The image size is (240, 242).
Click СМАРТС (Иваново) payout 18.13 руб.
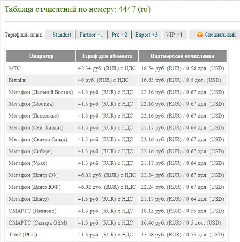pyautogui.click(x=182, y=211)
